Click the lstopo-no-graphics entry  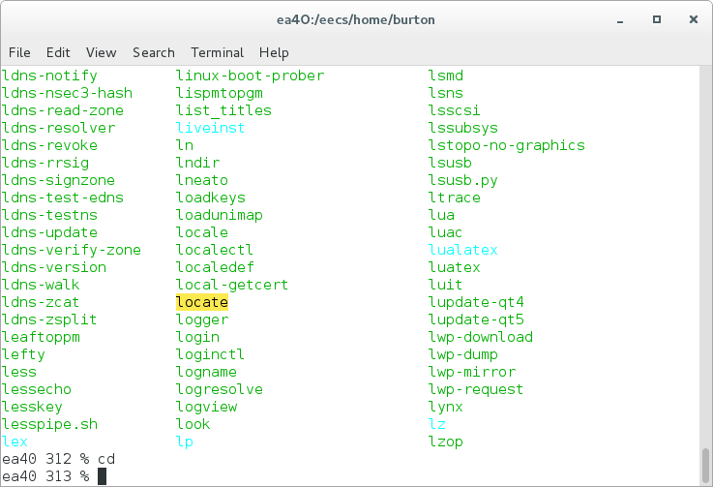507,145
